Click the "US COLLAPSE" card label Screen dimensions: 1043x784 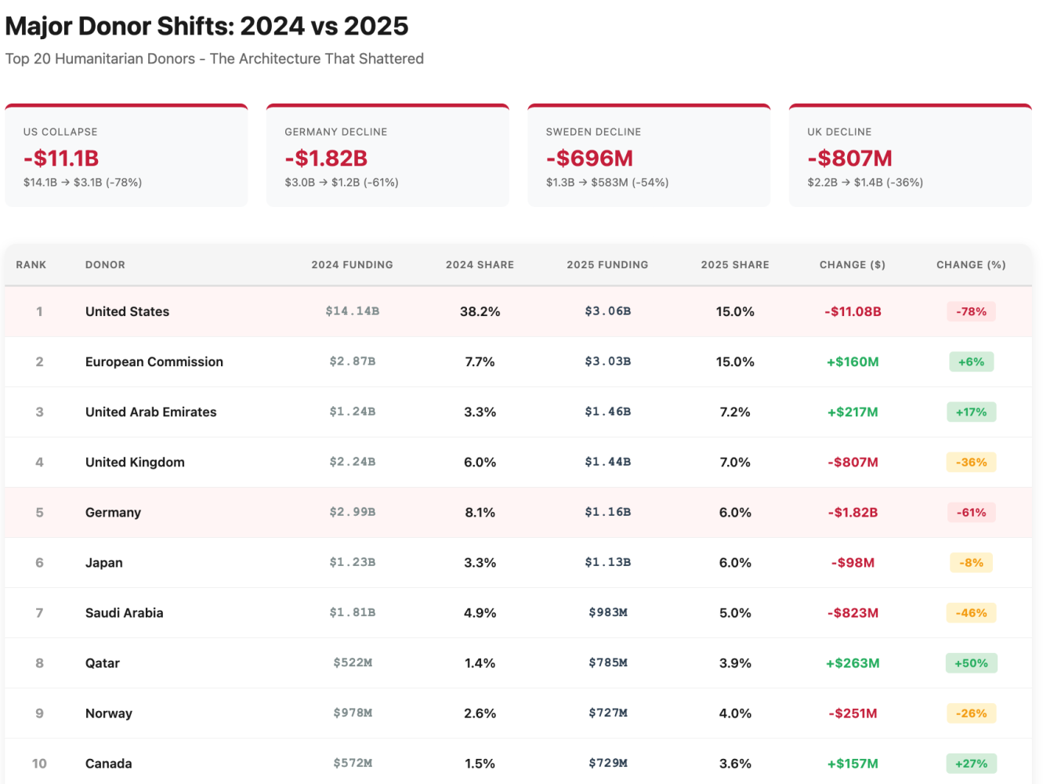click(60, 132)
